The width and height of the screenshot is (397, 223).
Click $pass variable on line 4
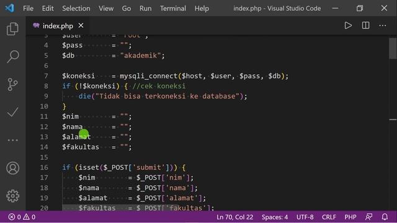click(x=73, y=45)
